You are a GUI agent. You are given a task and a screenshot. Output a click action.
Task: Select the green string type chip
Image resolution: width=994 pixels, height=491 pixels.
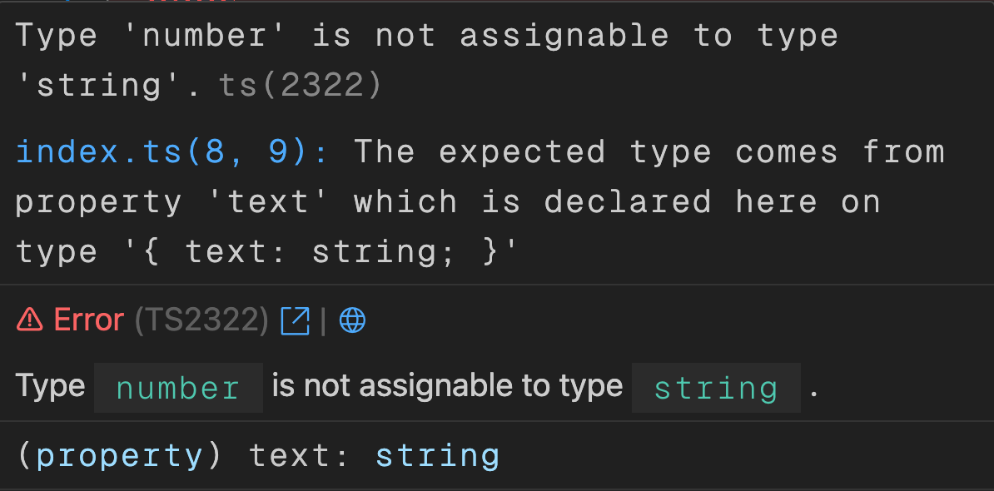[x=716, y=388]
